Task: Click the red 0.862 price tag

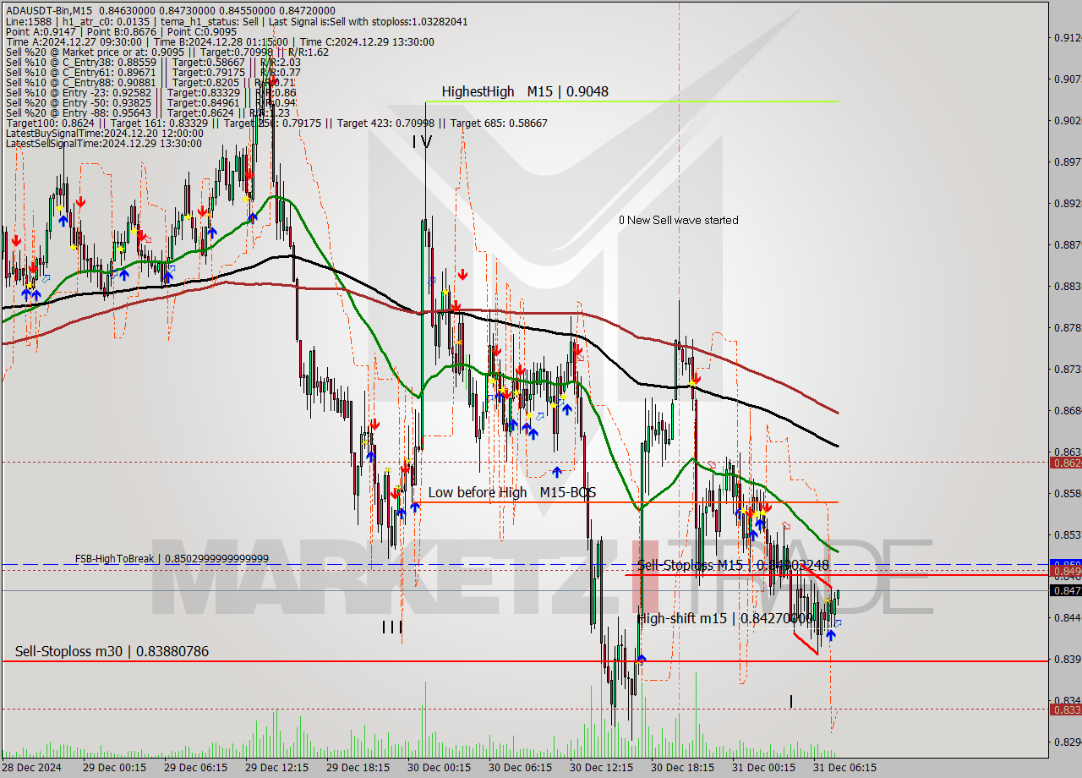Action: [x=1065, y=463]
